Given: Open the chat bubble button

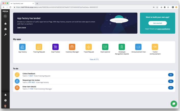Looking at the screenshot, I should pos(174,104).
